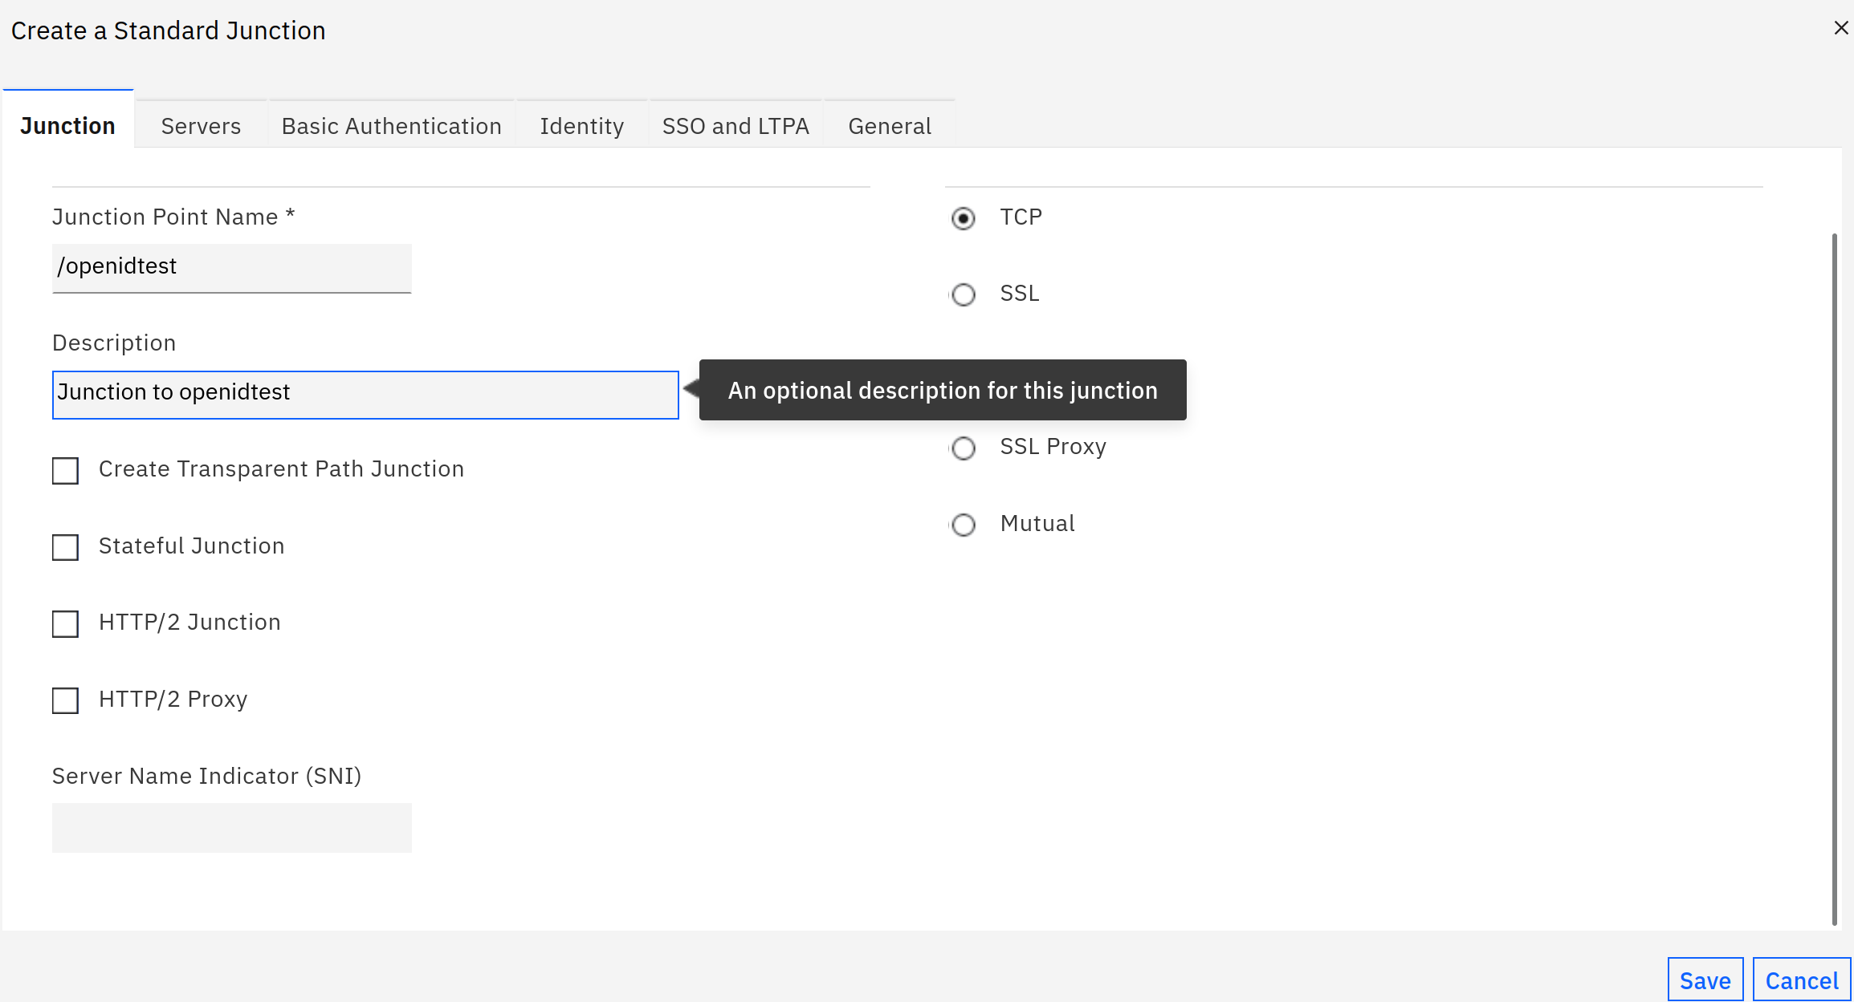This screenshot has width=1854, height=1002.
Task: Enable Create Transparent Path Junction checkbox
Action: point(65,470)
